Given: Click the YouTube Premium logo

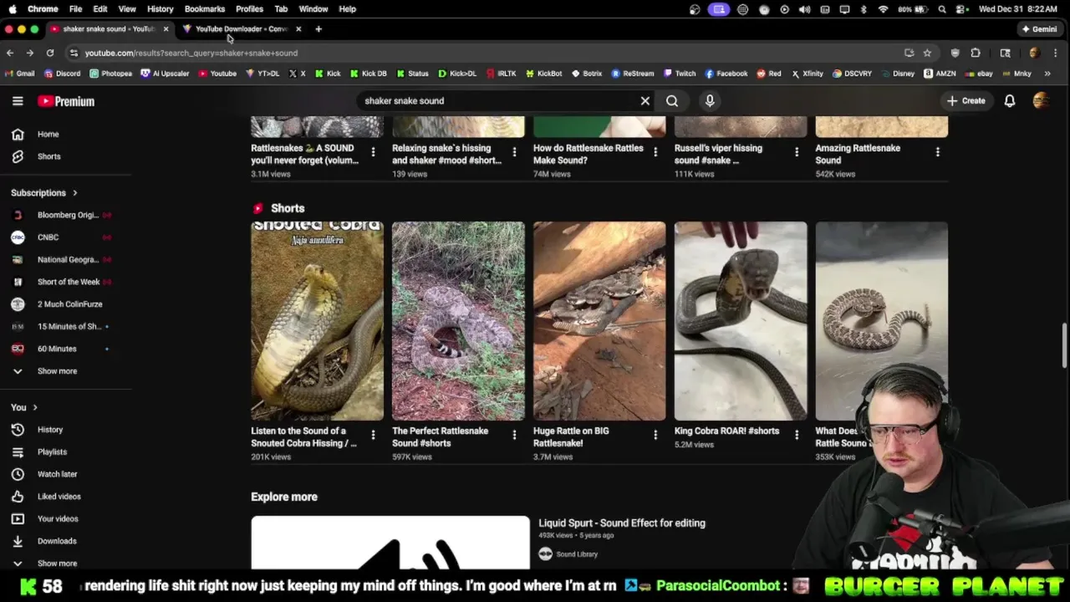Looking at the screenshot, I should pos(66,101).
